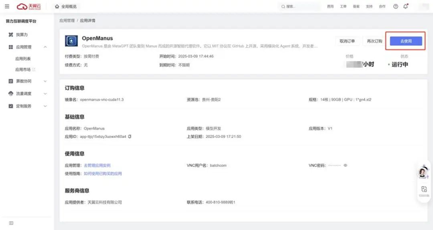Click the 取消订单 button
Screen dimensions: 433x230
[x=347, y=41]
